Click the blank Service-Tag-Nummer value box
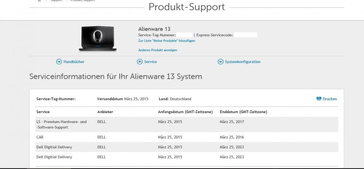The height and width of the screenshot is (169, 364). coord(185,35)
